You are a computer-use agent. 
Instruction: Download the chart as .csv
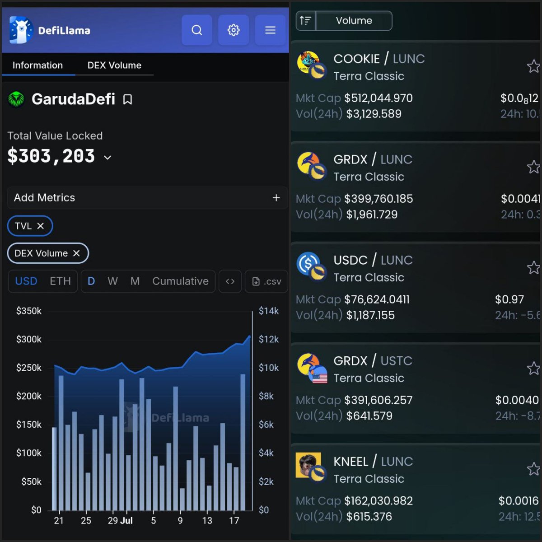(266, 281)
